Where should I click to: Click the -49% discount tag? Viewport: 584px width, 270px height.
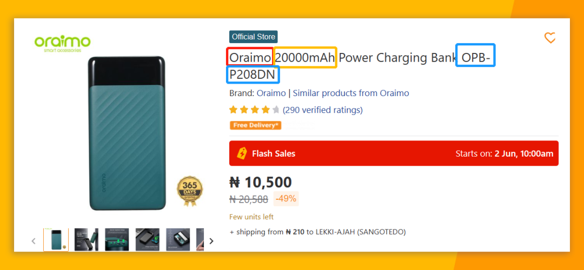(x=286, y=199)
